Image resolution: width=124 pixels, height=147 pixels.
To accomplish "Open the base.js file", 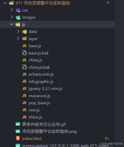I will [x=35, y=46].
